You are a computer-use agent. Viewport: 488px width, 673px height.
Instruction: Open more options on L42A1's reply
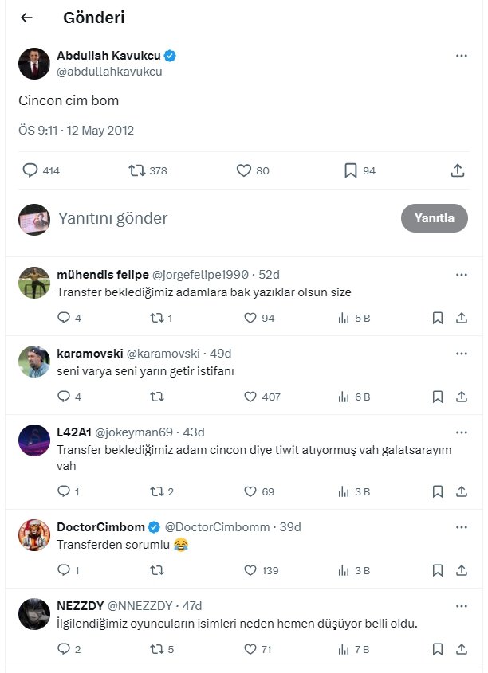point(462,432)
